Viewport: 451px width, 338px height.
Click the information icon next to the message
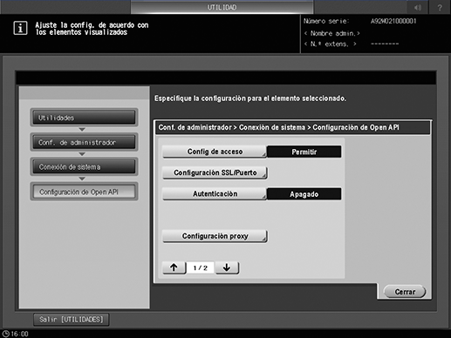(x=20, y=28)
